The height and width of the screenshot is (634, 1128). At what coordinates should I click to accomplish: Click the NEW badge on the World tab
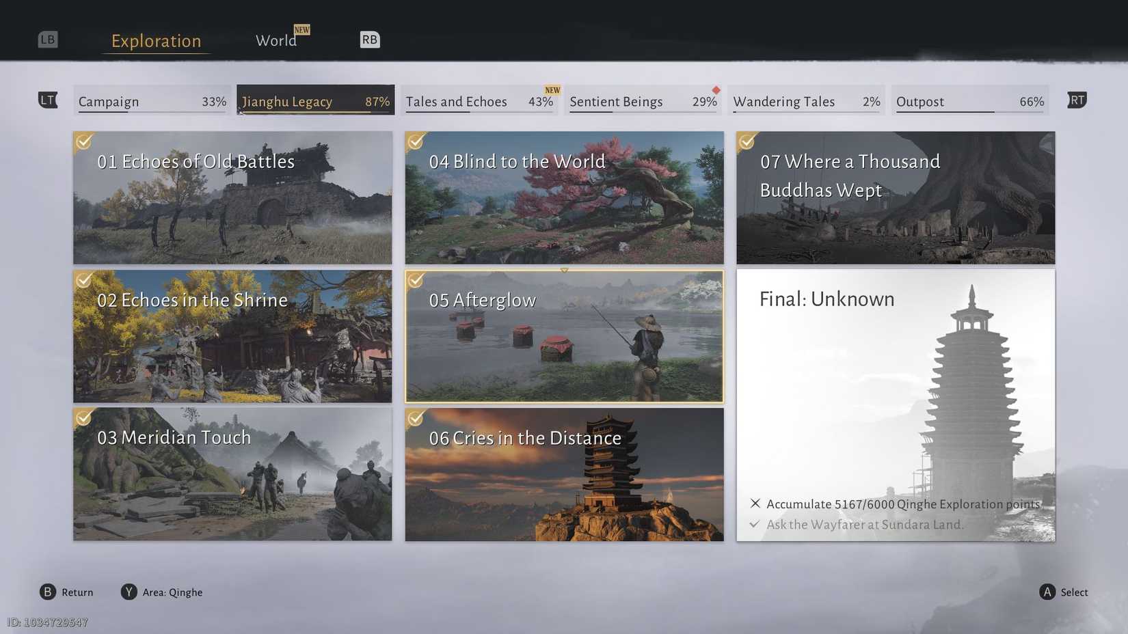(x=301, y=30)
